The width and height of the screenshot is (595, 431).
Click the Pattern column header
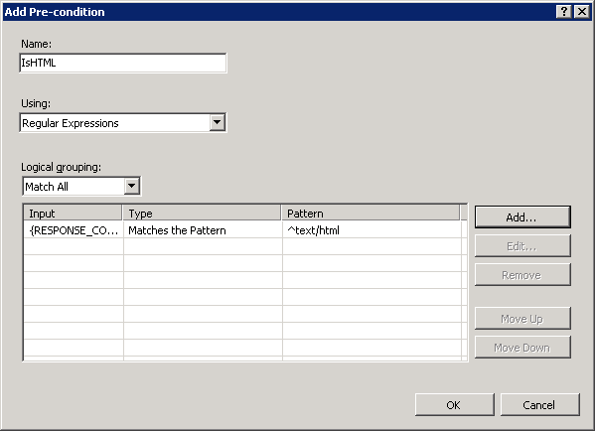(371, 214)
